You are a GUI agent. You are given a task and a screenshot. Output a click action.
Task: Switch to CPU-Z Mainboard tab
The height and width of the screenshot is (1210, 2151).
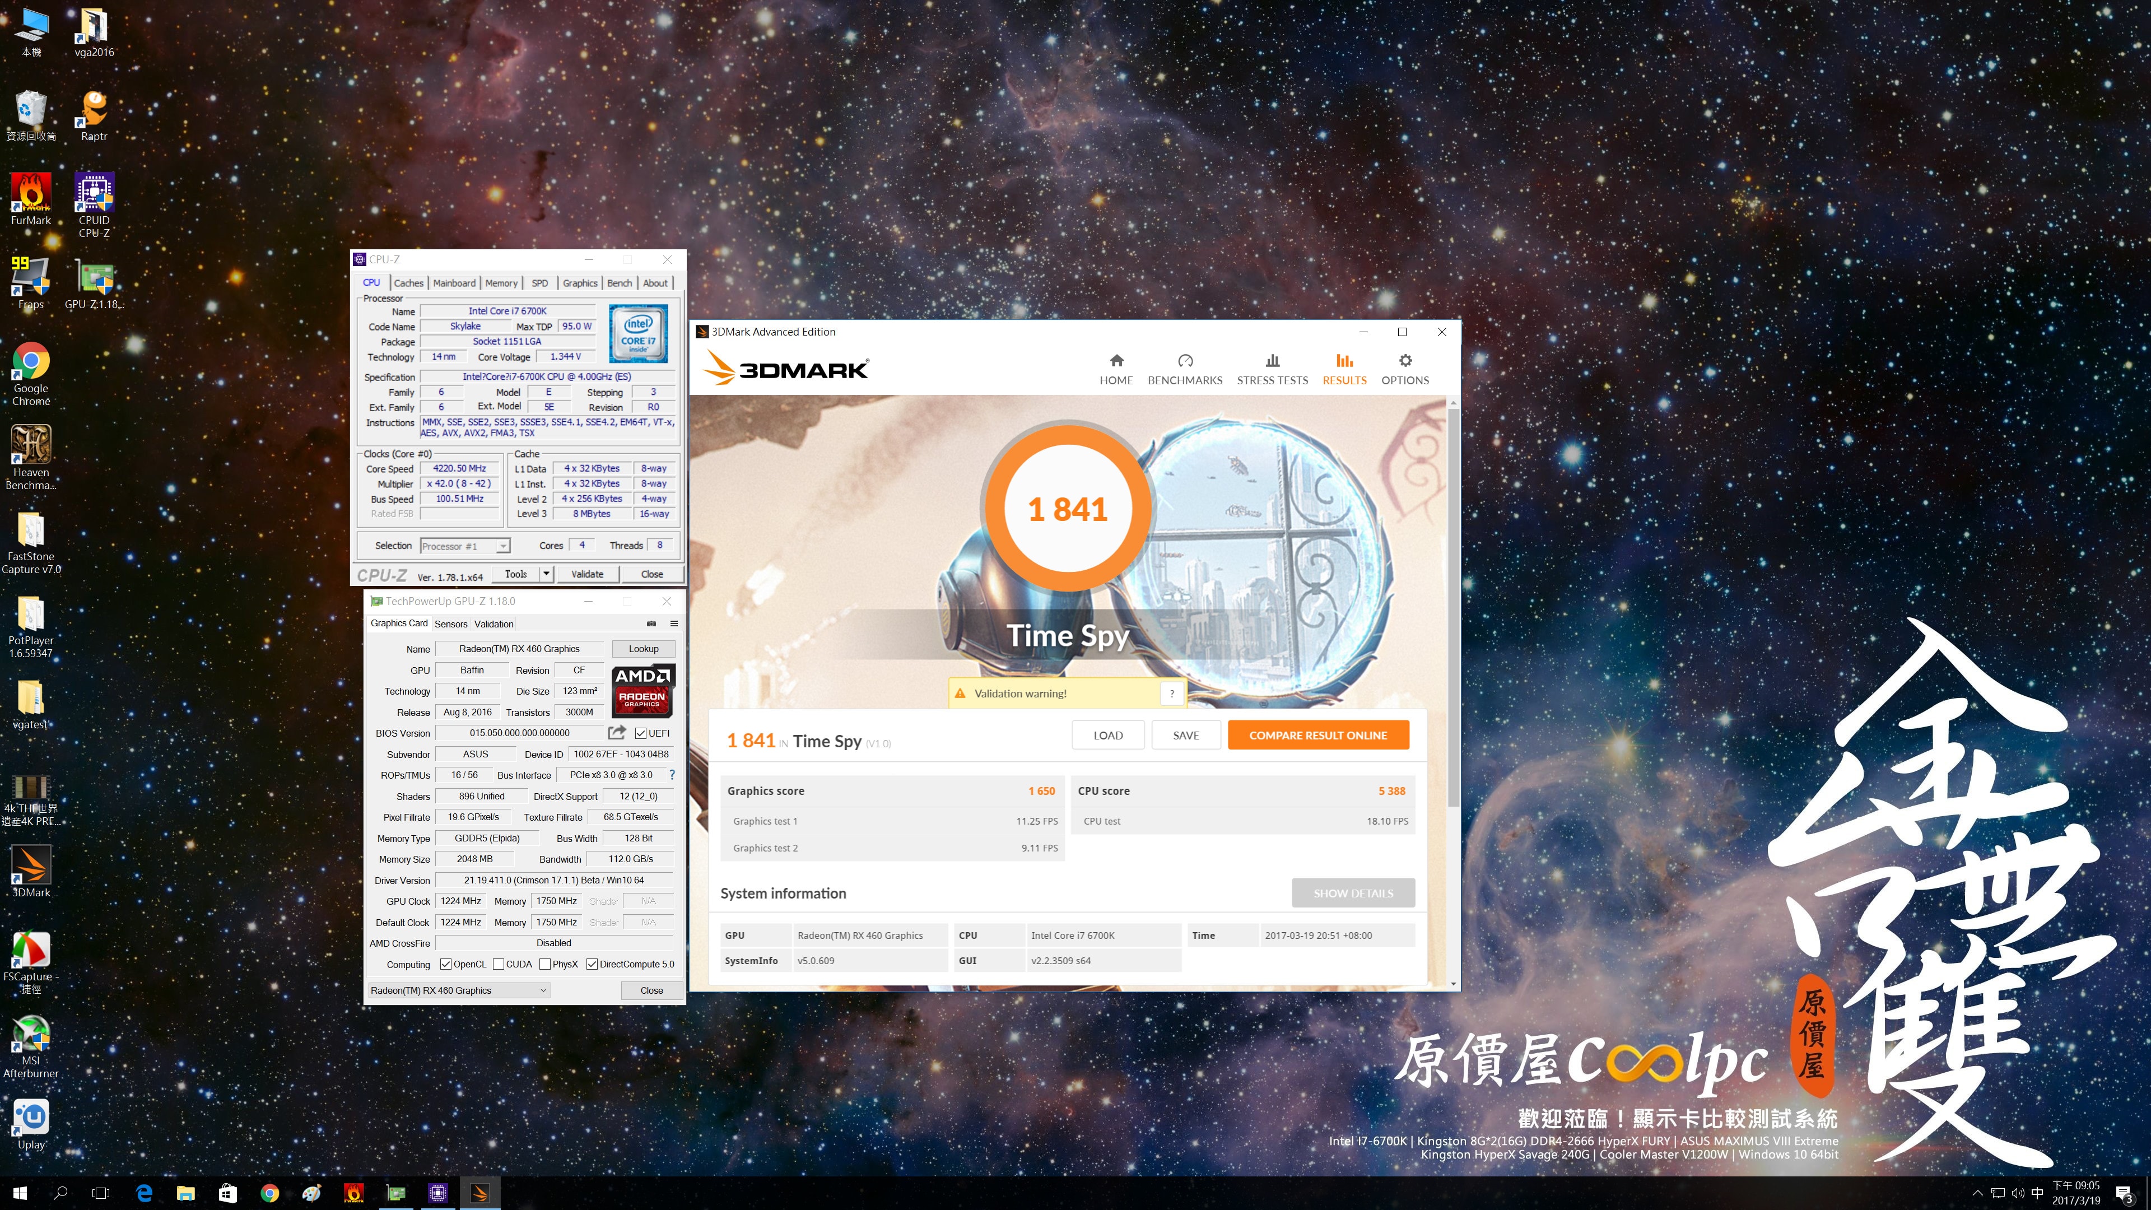454,283
